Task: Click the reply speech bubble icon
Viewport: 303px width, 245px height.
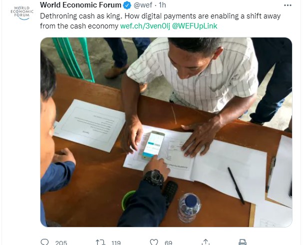Action: coord(45,242)
